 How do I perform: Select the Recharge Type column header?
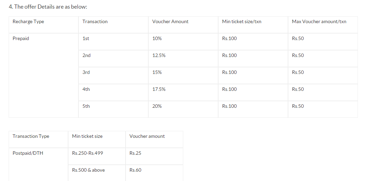(28, 22)
